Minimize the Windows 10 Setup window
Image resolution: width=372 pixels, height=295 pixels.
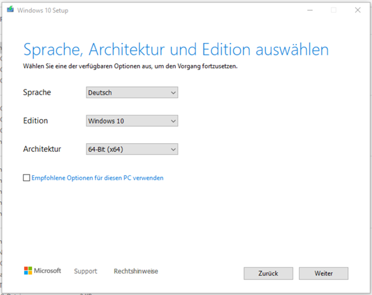pos(310,10)
